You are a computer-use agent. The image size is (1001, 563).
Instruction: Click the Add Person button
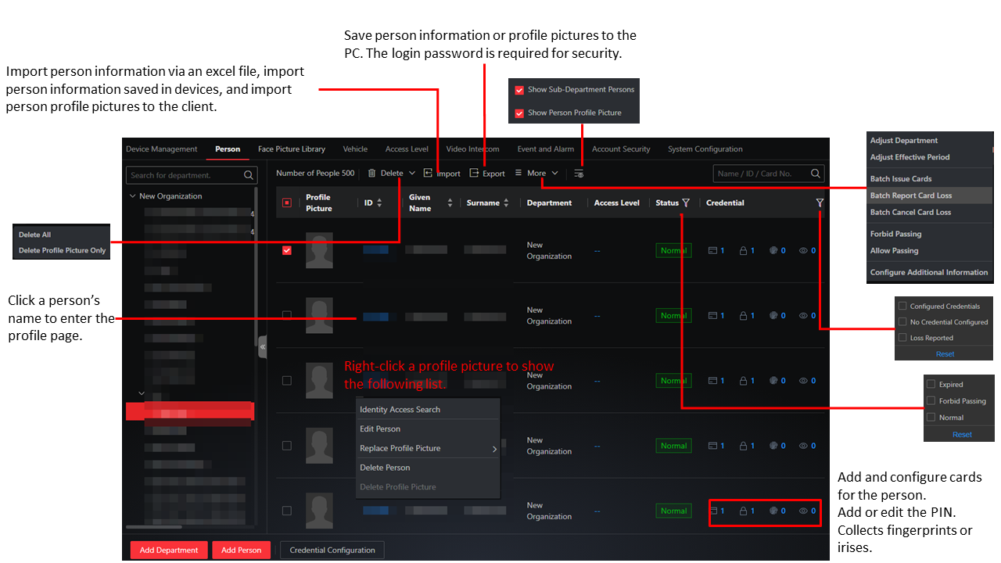click(242, 550)
